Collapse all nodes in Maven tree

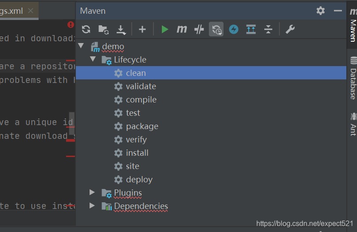(268, 29)
